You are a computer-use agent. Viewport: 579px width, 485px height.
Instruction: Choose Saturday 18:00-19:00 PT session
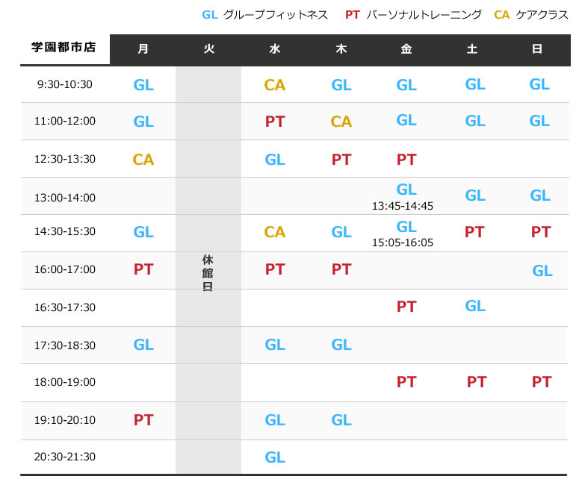pyautogui.click(x=477, y=382)
